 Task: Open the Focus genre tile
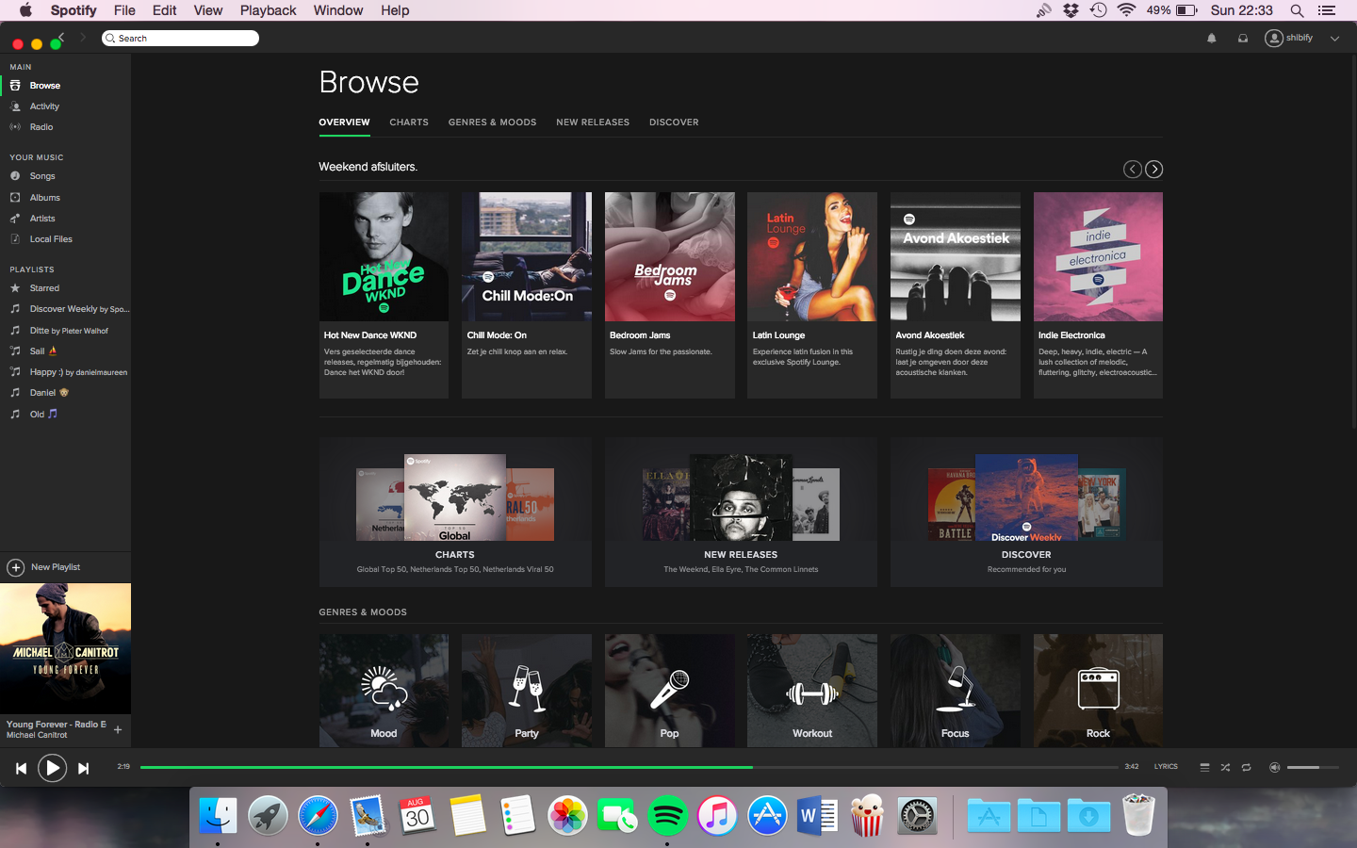coord(956,691)
